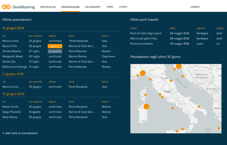Click the Logout link
227x145 pixels.
(195, 7)
